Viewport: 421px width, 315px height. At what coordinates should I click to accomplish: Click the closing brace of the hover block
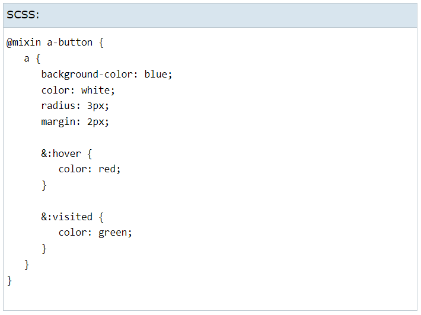point(44,185)
